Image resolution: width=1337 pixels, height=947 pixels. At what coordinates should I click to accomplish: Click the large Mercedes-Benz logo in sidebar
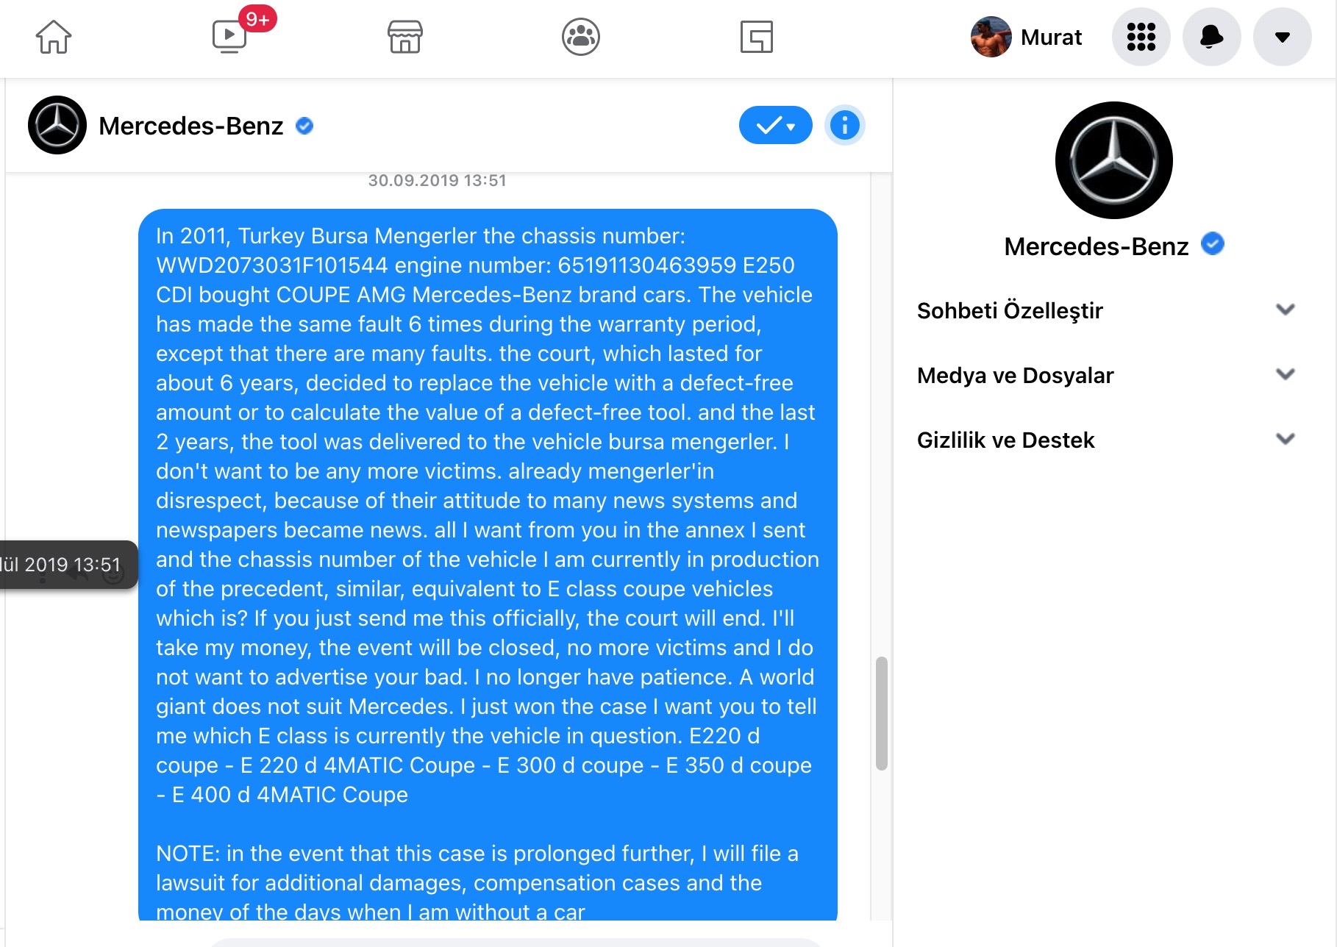(x=1114, y=160)
